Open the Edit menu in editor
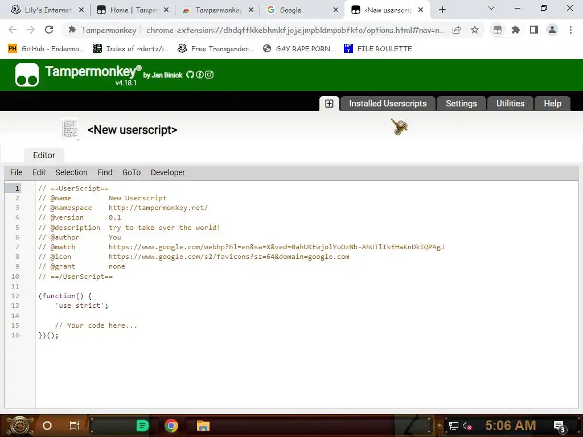The image size is (583, 437). click(x=39, y=172)
